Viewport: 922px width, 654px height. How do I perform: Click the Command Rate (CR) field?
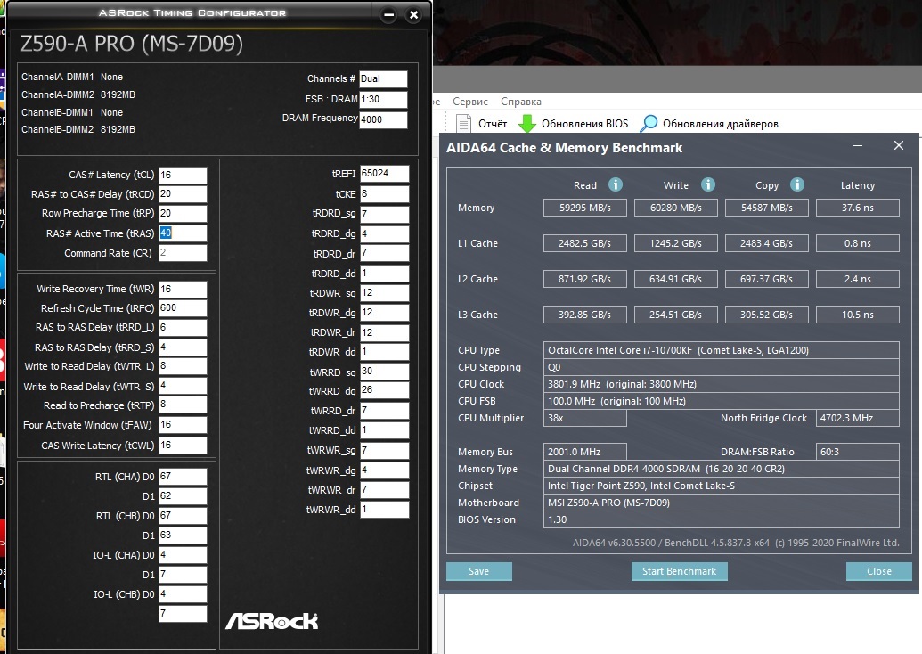click(183, 253)
